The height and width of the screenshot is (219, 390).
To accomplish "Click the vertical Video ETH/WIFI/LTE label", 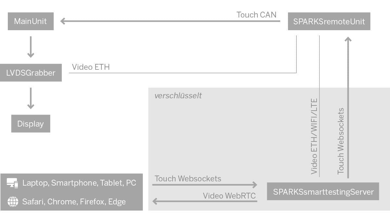I will click(314, 136).
